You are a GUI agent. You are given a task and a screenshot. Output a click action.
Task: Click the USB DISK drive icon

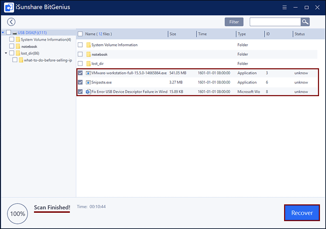click(14, 33)
